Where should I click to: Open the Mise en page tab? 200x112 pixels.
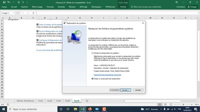click(x=37, y=7)
